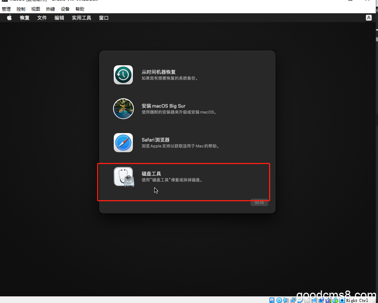Click the text 使用"磁盘工具"修复或抹掉磁盘。
Image resolution: width=378 pixels, height=303 pixels.
172,180
